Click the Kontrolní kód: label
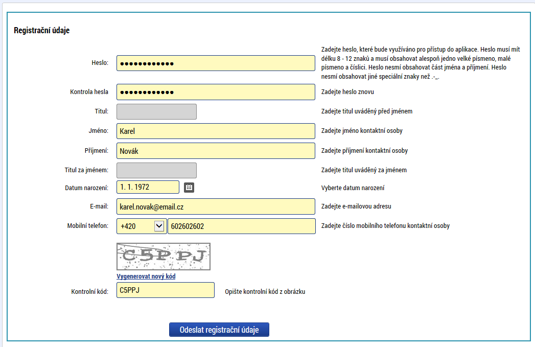Viewport: 535px width, 347px height. pos(90,292)
